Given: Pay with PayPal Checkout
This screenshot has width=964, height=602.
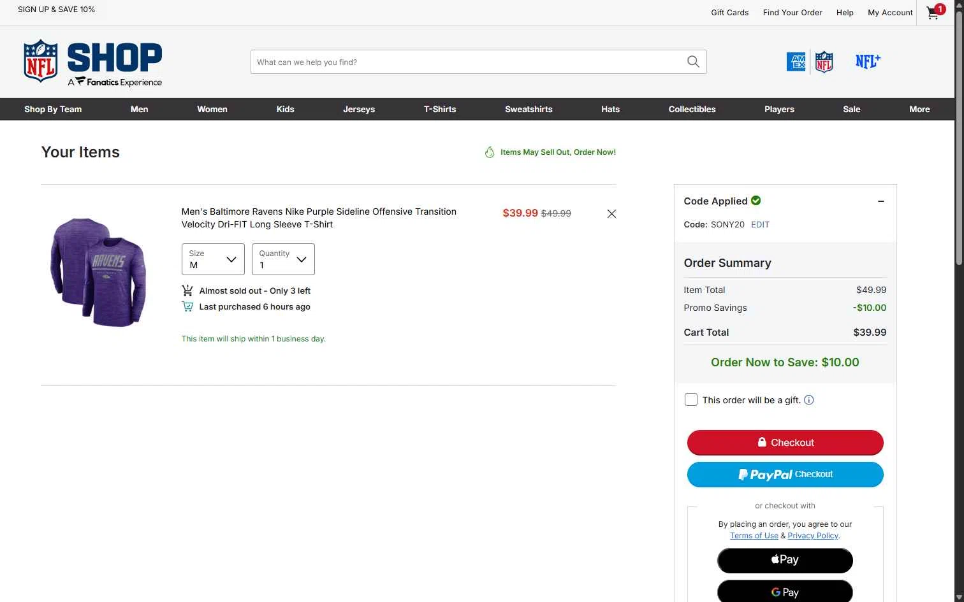Looking at the screenshot, I should point(785,475).
